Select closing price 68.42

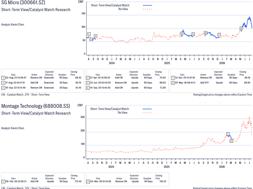78,78
